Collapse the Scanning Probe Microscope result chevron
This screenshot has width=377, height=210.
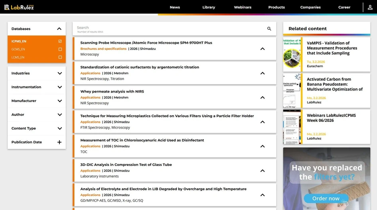click(263, 49)
